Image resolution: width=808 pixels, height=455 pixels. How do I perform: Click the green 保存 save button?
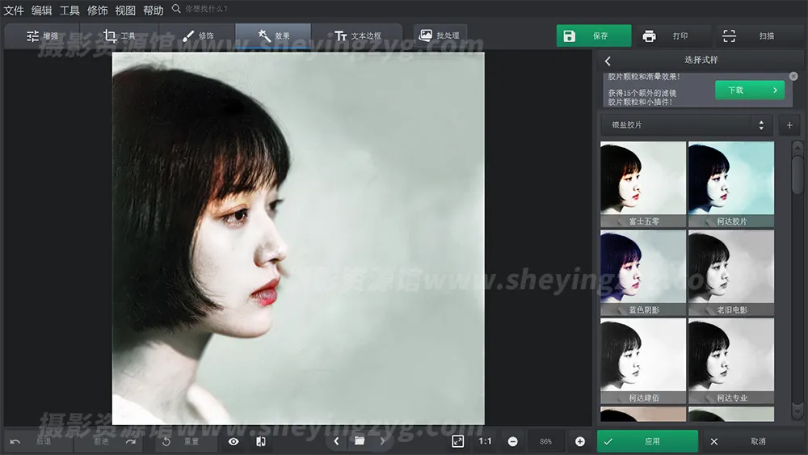pos(594,36)
